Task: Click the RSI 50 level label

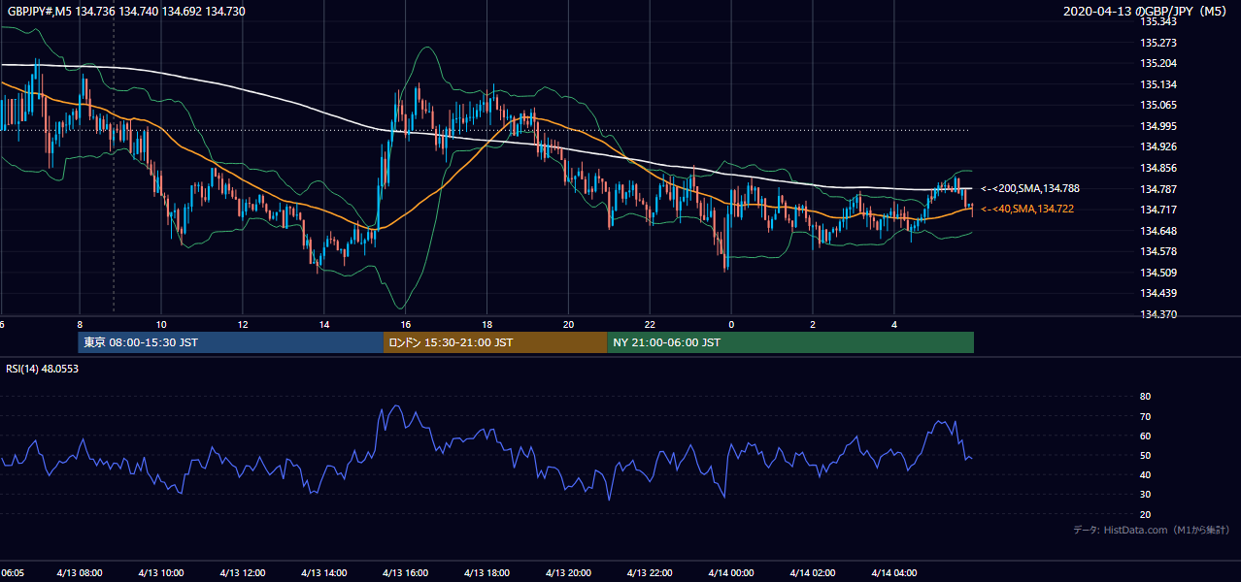Action: [1145, 456]
